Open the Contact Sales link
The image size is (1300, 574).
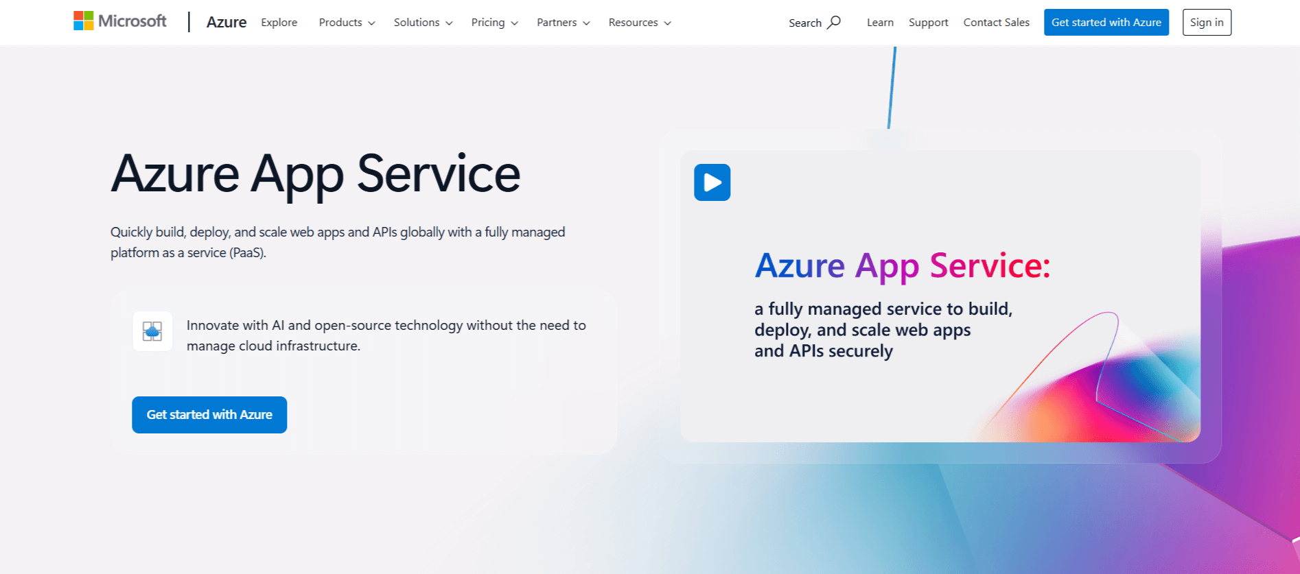click(996, 23)
